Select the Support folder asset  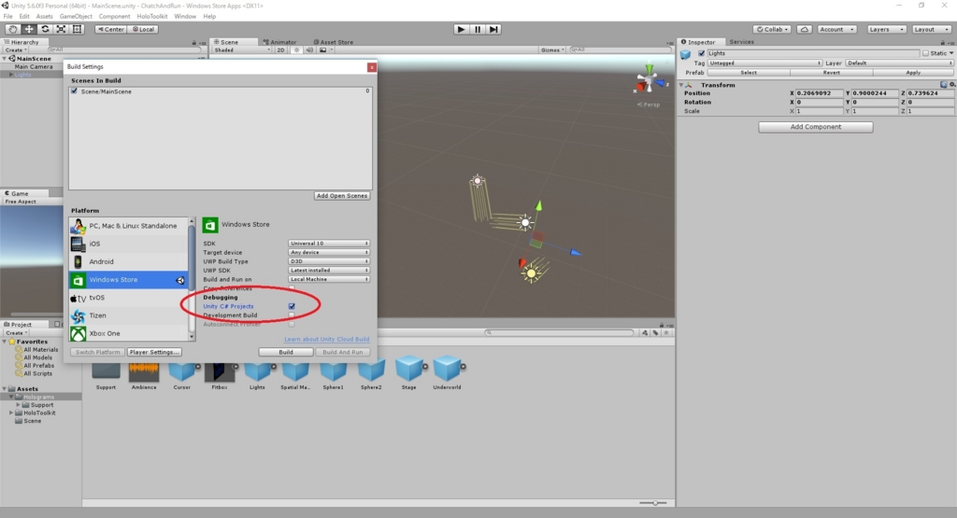click(107, 375)
